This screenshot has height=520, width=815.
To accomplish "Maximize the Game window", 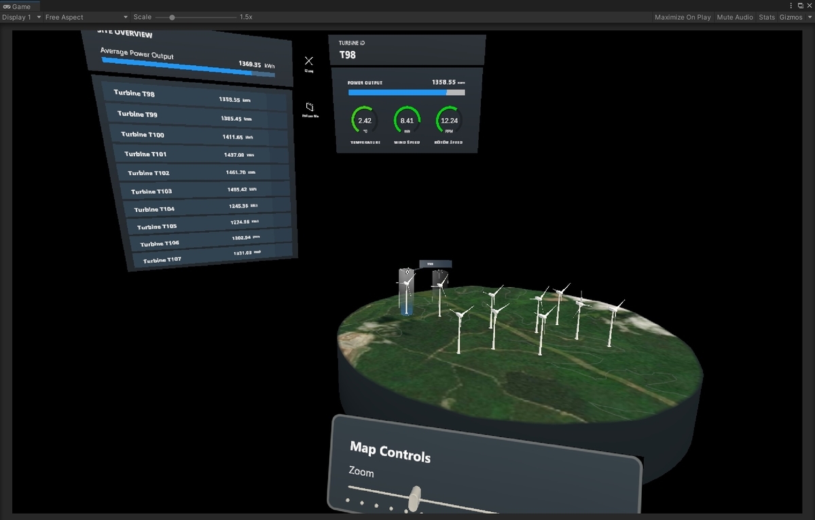I will [800, 5].
